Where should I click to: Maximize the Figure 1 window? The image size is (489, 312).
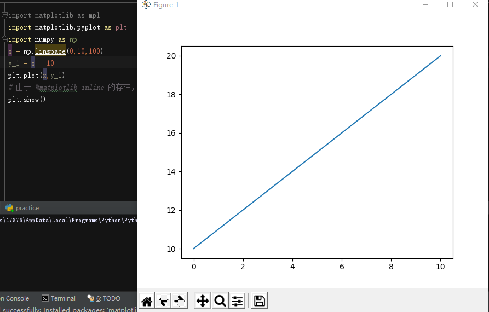tap(450, 4)
